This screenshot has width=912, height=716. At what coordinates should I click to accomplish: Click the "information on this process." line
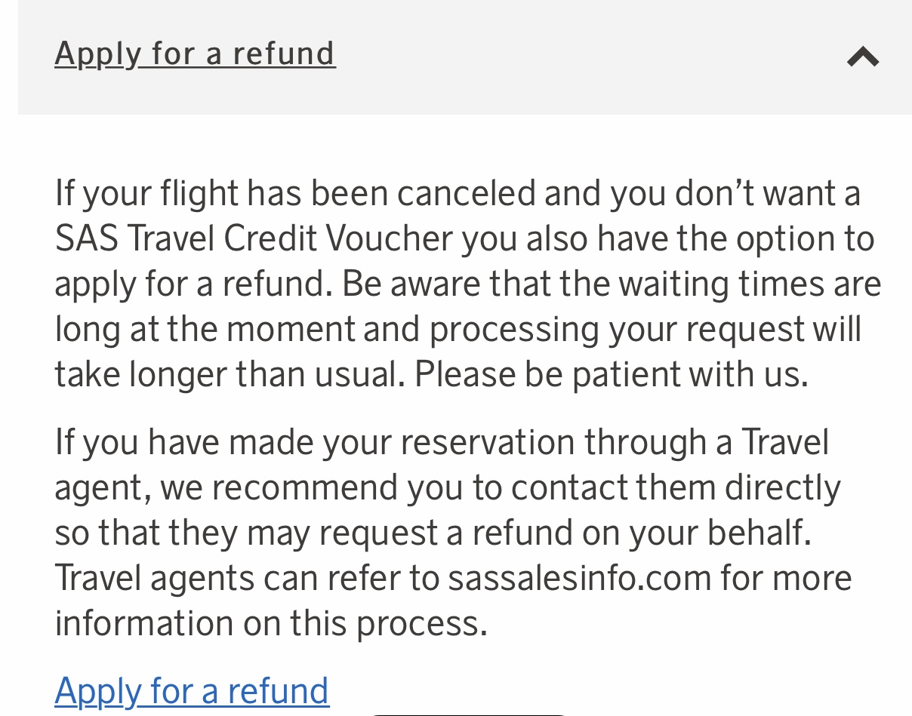click(271, 624)
